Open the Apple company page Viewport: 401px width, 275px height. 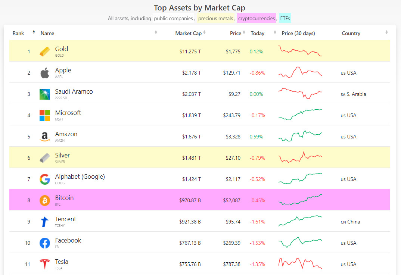(x=63, y=70)
